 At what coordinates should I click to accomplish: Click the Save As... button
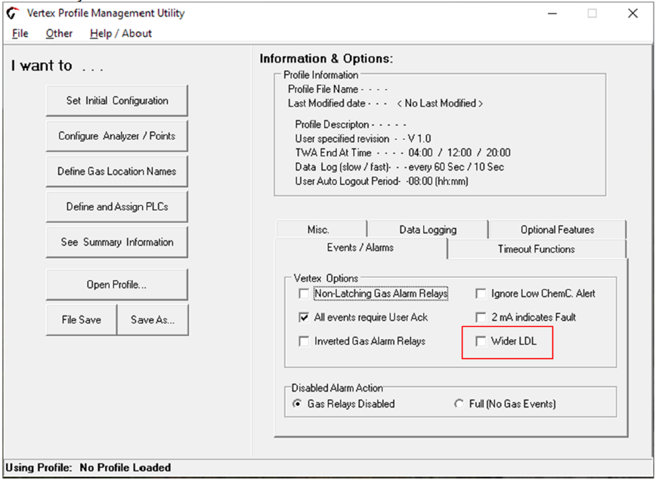153,319
